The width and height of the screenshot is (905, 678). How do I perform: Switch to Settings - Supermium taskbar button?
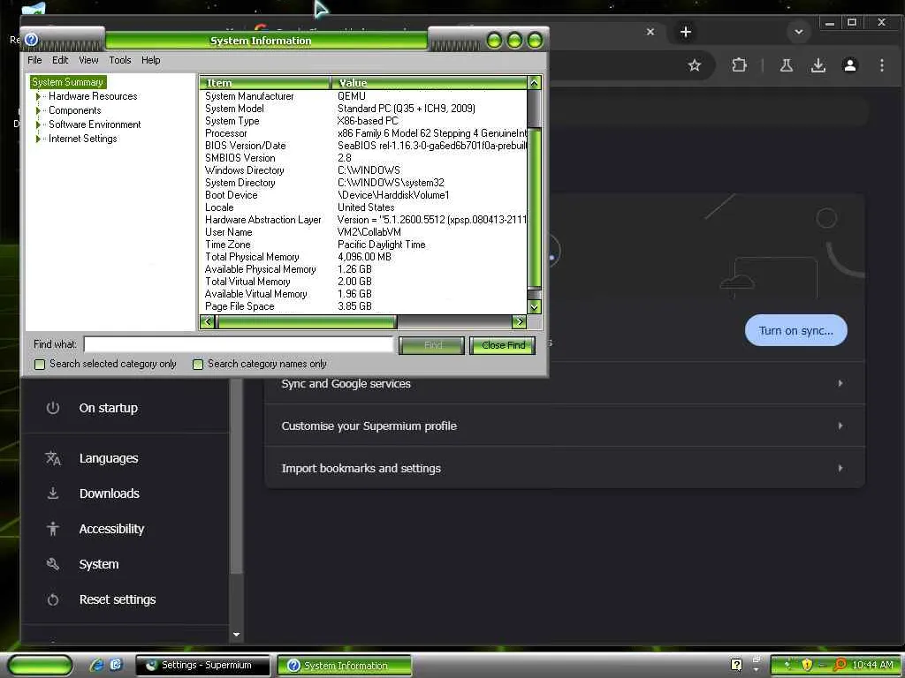[x=202, y=666]
